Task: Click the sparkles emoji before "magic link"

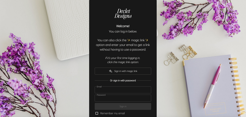Action: [129, 40]
